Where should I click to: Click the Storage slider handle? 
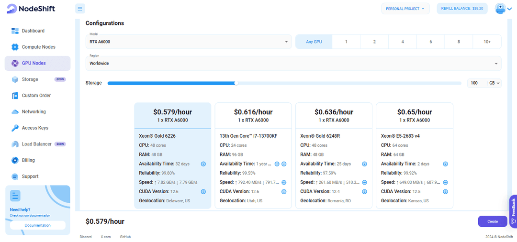(x=236, y=83)
